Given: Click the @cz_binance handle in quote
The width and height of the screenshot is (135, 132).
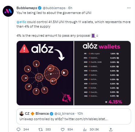Looking at the screenshot, I should point(64,114).
